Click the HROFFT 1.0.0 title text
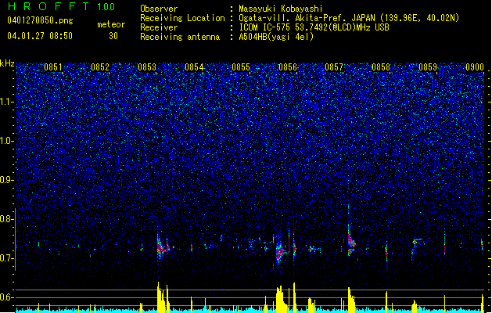The height and width of the screenshot is (313, 492). pyautogui.click(x=61, y=6)
